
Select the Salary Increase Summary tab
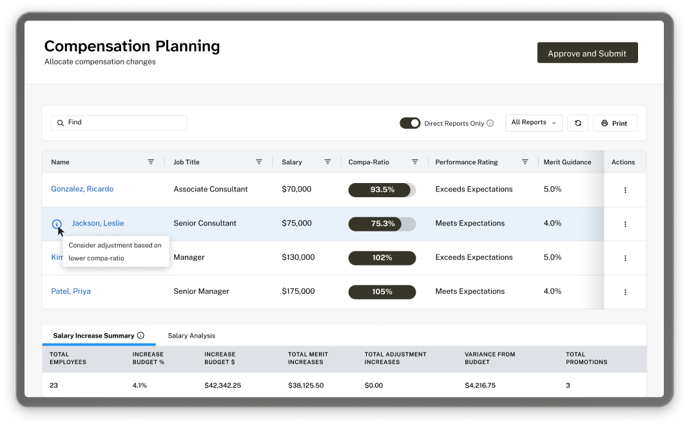93,336
